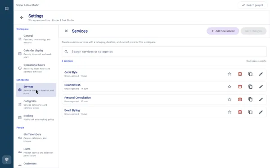Click the Operational hours clock icon
This screenshot has width=270, height=168.
20,68
